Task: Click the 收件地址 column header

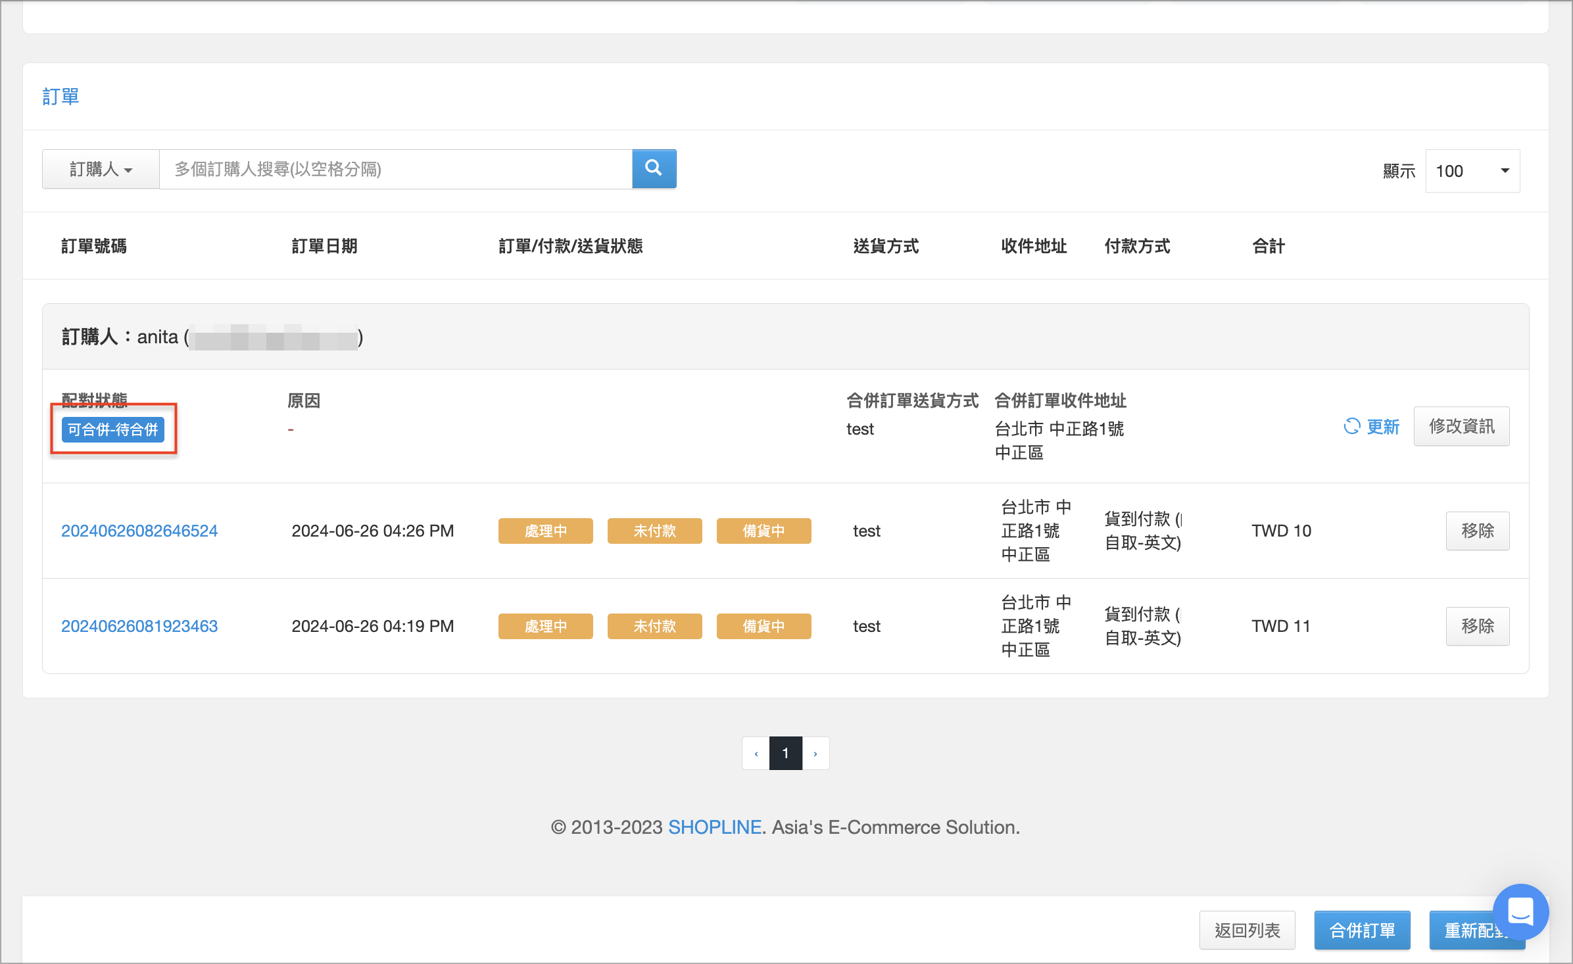Action: tap(1034, 246)
